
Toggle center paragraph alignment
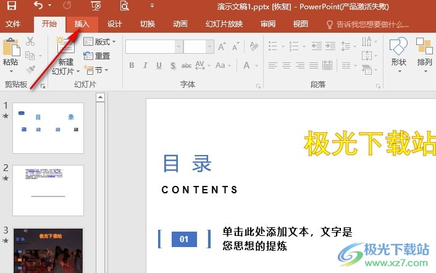point(287,65)
